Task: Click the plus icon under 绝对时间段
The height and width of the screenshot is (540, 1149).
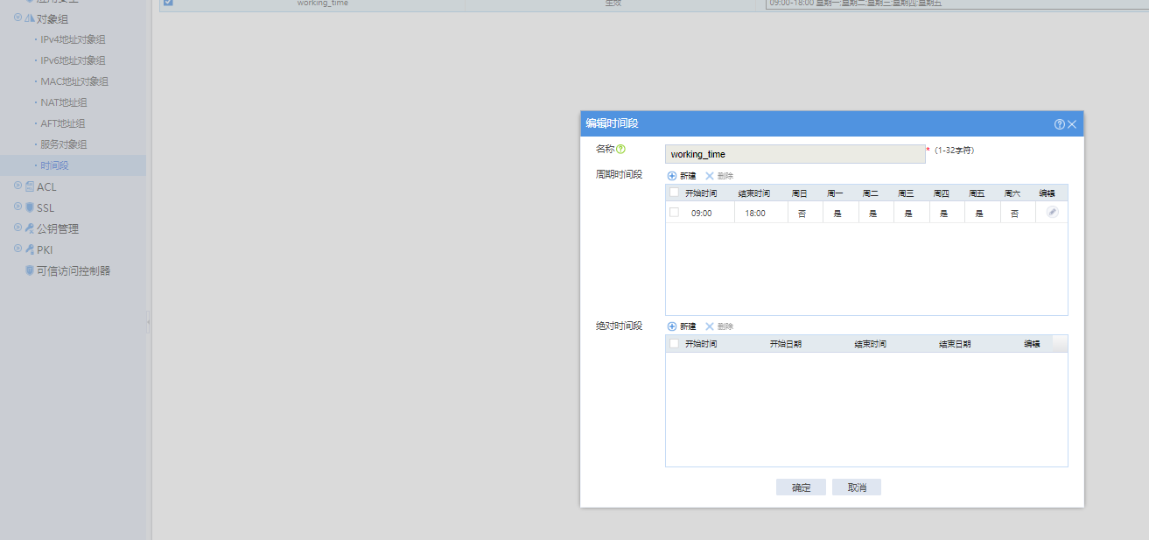Action: [672, 326]
